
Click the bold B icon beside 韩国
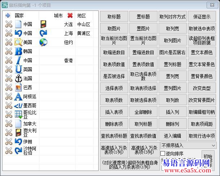pos(18,51)
